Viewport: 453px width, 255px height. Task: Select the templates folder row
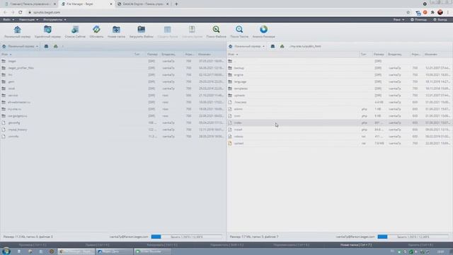pos(340,89)
